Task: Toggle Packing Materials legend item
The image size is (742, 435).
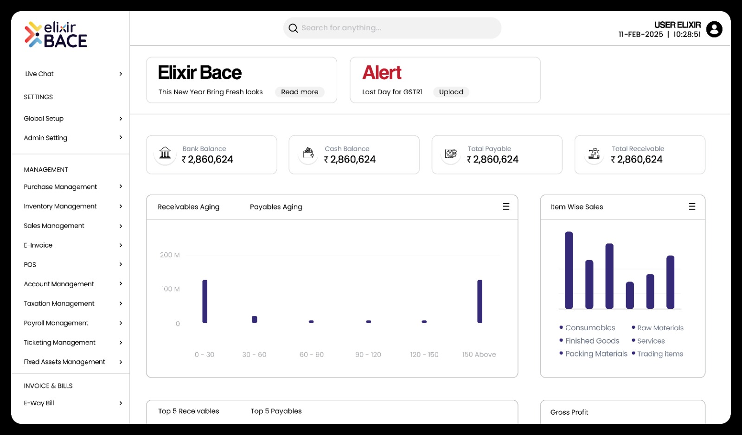Action: [x=594, y=354]
